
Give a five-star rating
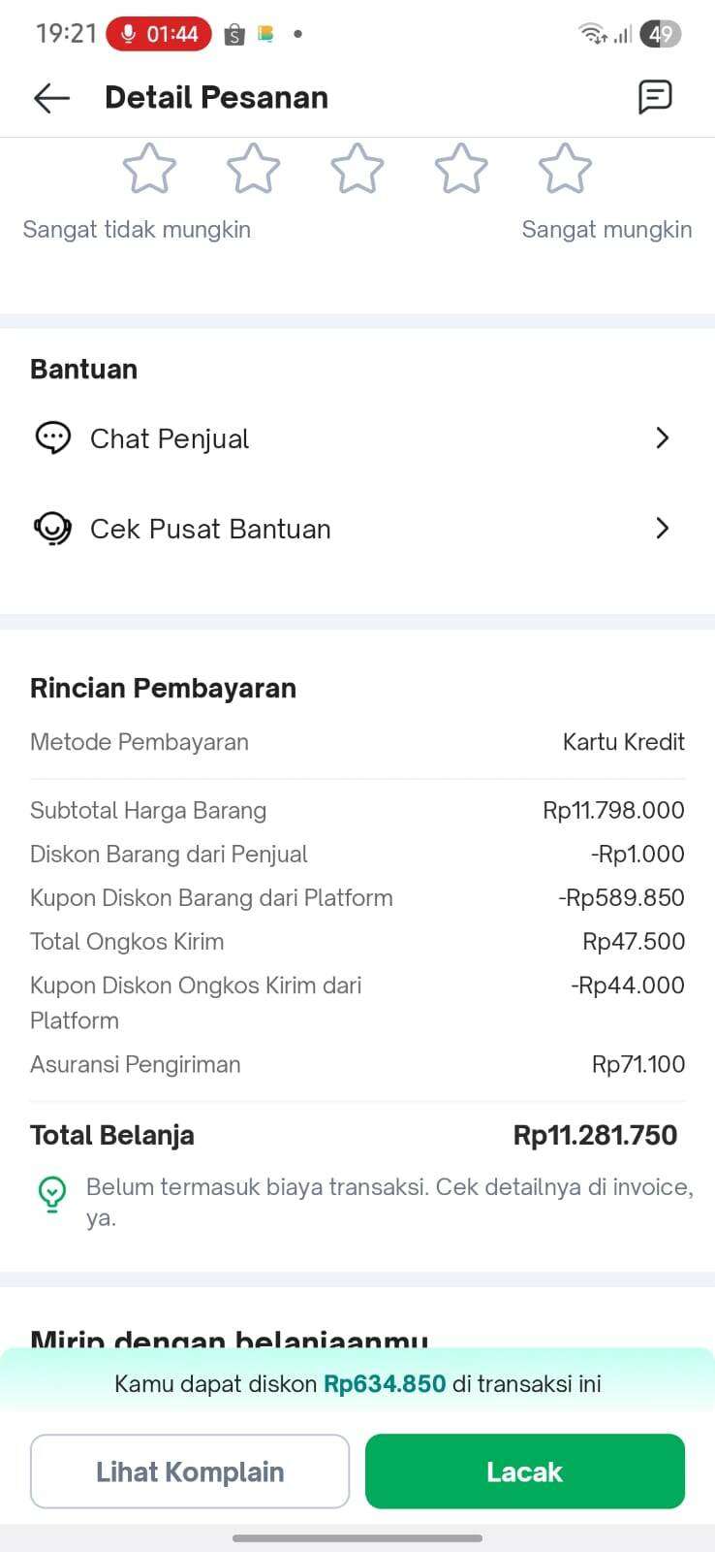[x=565, y=169]
